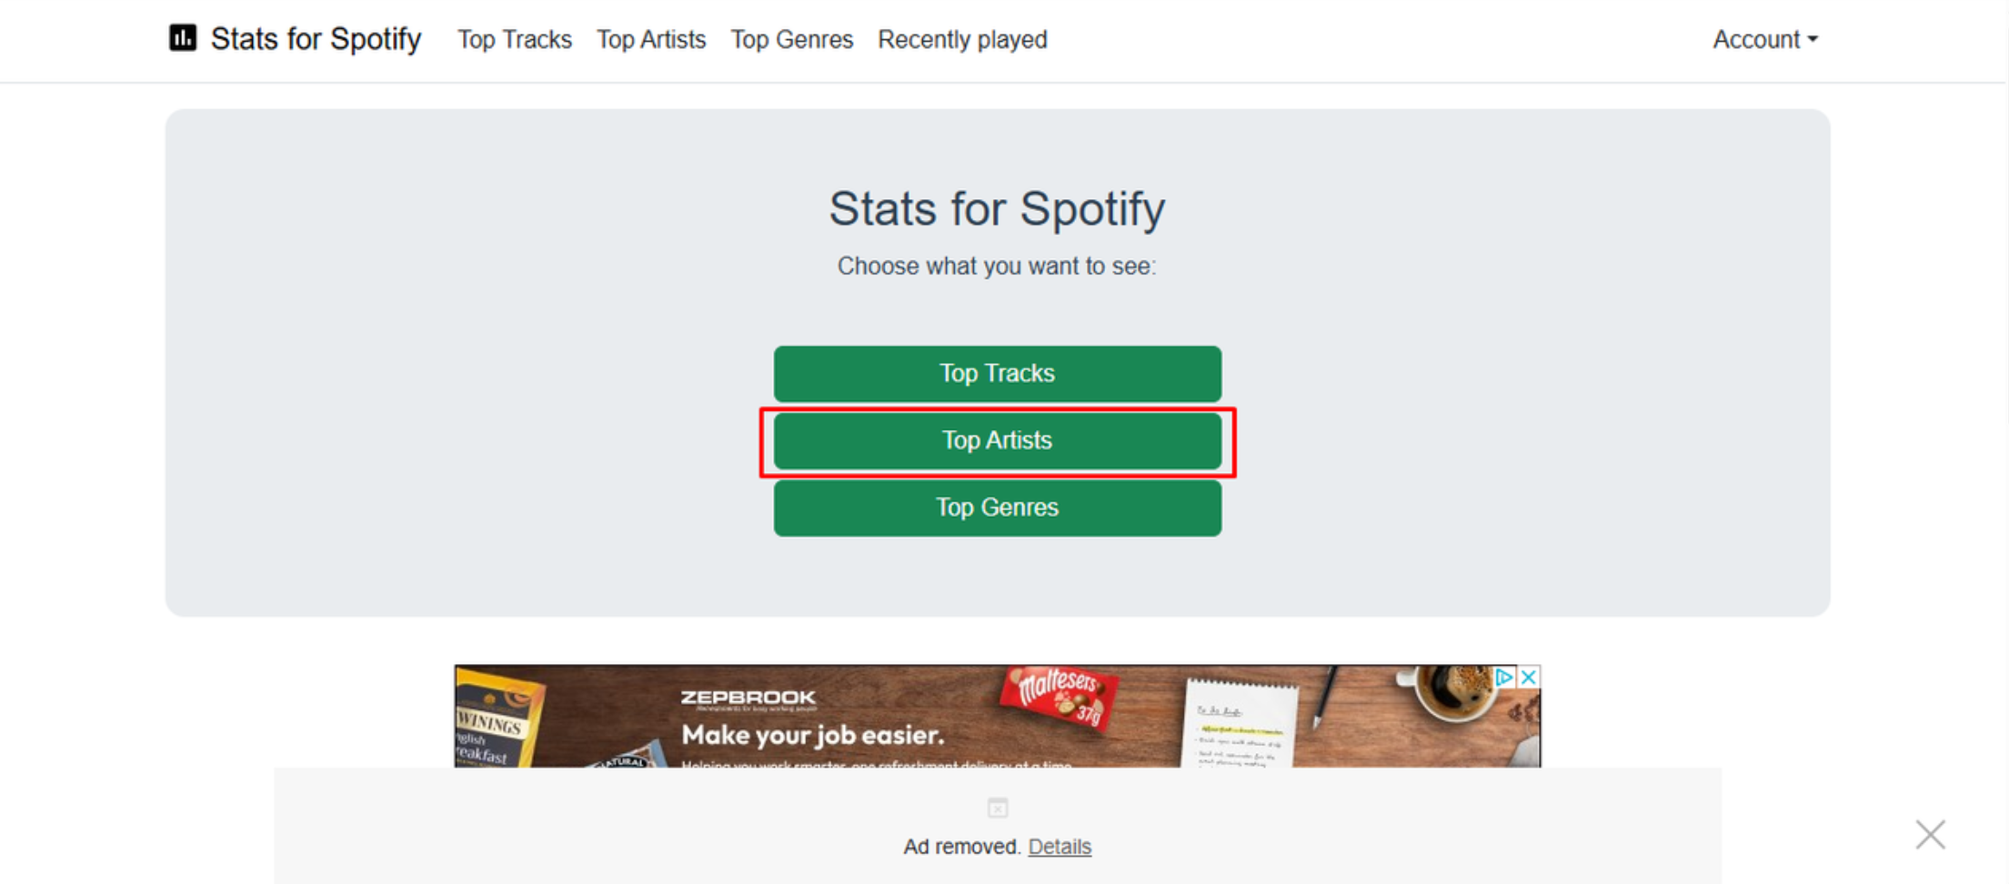2009x884 pixels.
Task: Select Top Genres in the navigation bar
Action: coord(792,39)
